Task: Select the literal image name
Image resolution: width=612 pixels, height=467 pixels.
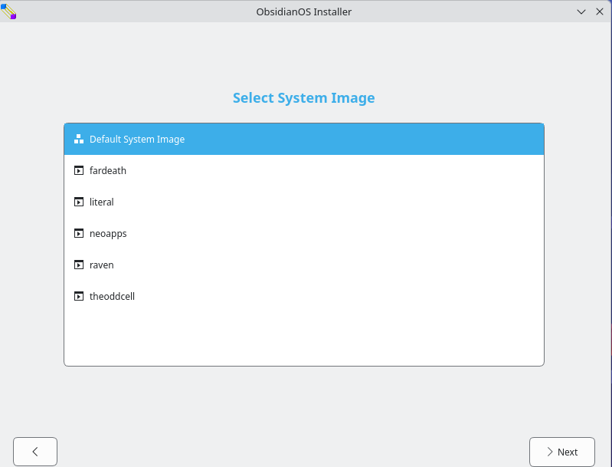Action: (x=101, y=202)
